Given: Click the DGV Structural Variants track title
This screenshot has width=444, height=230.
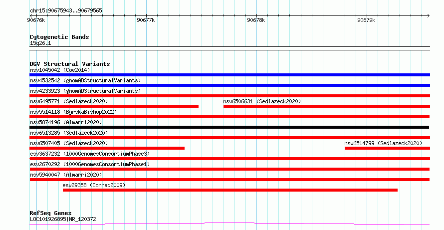Looking at the screenshot, I should coord(70,64).
